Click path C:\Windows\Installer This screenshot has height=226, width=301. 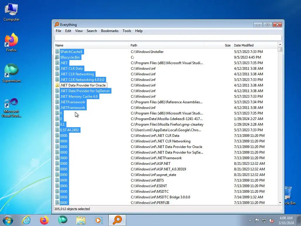click(x=147, y=52)
